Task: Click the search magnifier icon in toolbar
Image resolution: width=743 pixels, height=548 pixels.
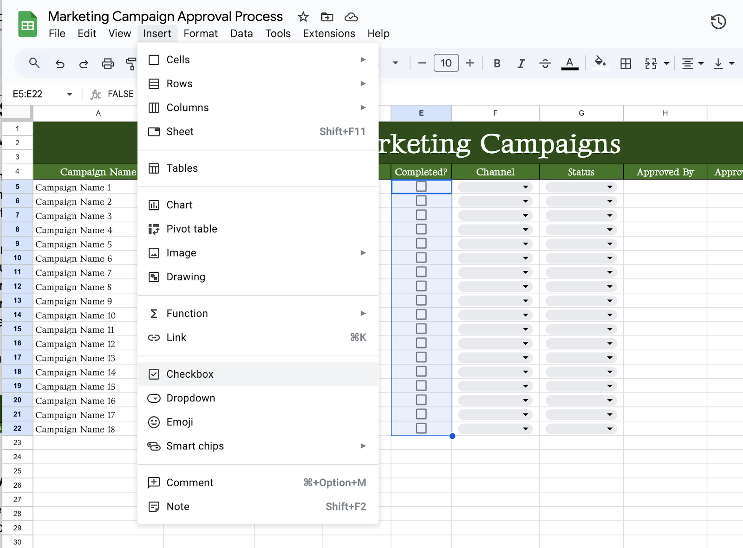Action: click(x=34, y=63)
